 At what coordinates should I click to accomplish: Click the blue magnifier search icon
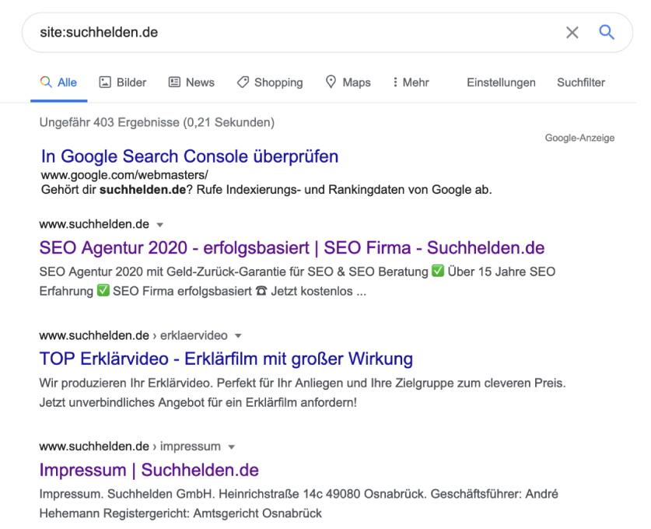tap(607, 32)
